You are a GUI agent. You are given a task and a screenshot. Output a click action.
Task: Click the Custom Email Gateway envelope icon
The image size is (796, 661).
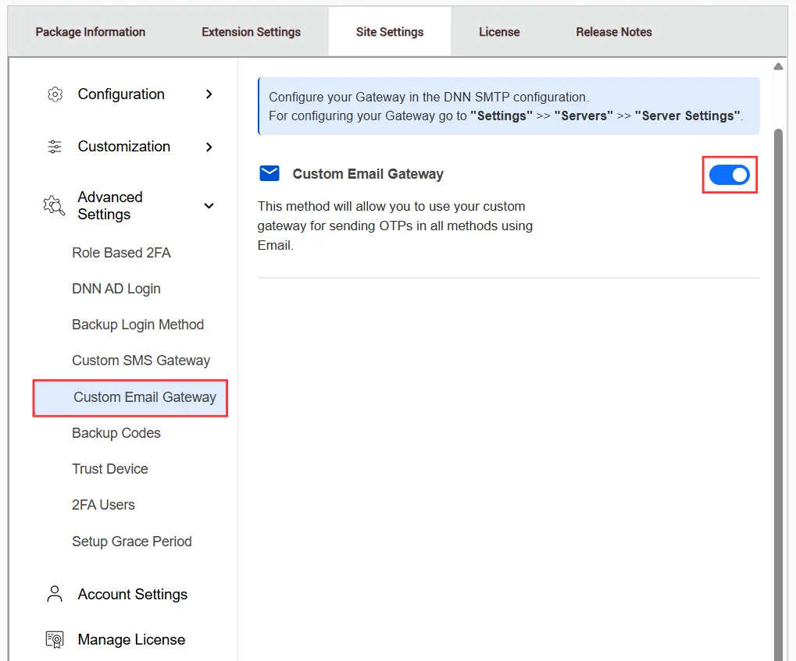pos(269,173)
